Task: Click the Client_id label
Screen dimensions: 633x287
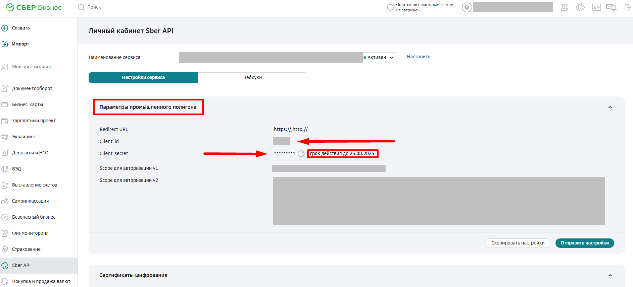Action: click(109, 141)
